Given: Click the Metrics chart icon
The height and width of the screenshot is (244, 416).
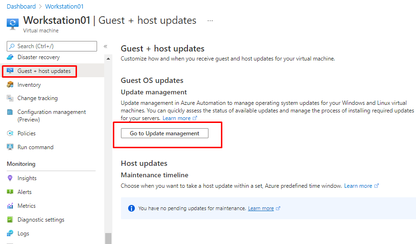Looking at the screenshot, I should coord(10,206).
